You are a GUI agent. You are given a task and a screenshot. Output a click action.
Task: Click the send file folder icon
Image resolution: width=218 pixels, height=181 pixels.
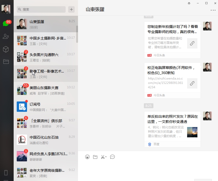click(x=95, y=157)
